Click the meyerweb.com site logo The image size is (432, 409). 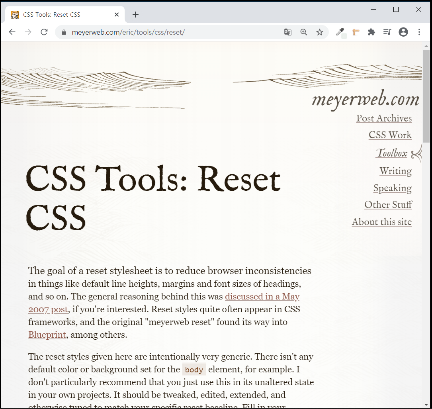(366, 100)
